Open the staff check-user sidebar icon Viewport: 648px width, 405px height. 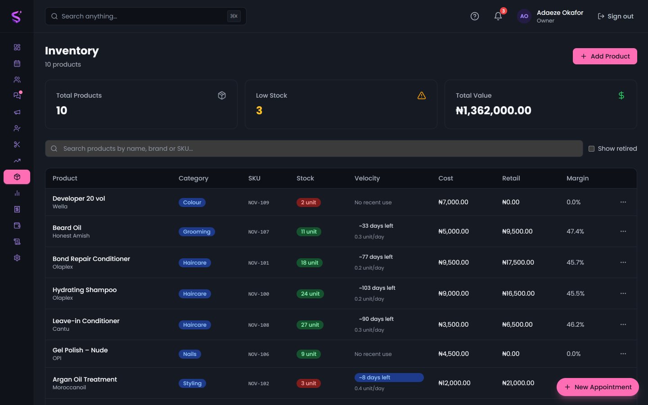click(17, 128)
